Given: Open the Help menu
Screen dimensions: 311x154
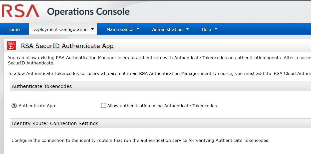Looking at the screenshot, I should [206, 29].
